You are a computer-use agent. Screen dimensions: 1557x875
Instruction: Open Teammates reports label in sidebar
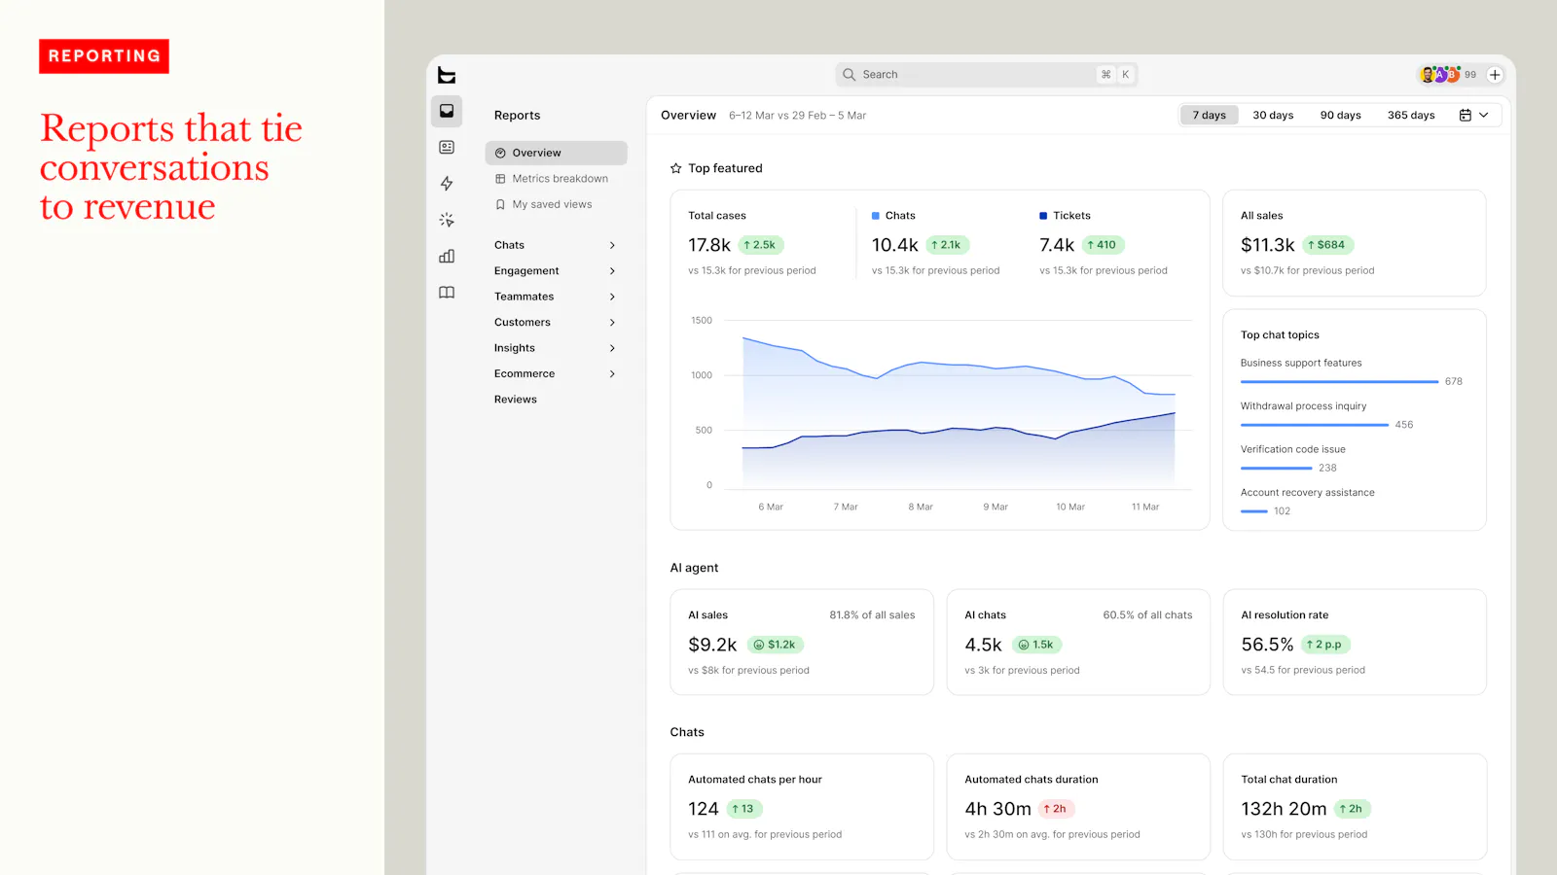(524, 297)
